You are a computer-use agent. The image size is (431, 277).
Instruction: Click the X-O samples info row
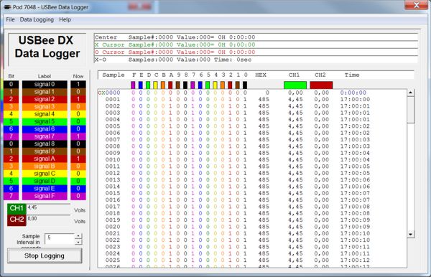coord(256,60)
